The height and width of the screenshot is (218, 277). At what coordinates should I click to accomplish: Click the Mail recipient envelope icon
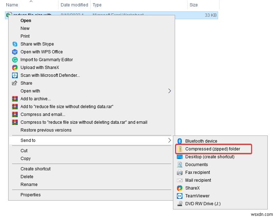pyautogui.click(x=180, y=180)
